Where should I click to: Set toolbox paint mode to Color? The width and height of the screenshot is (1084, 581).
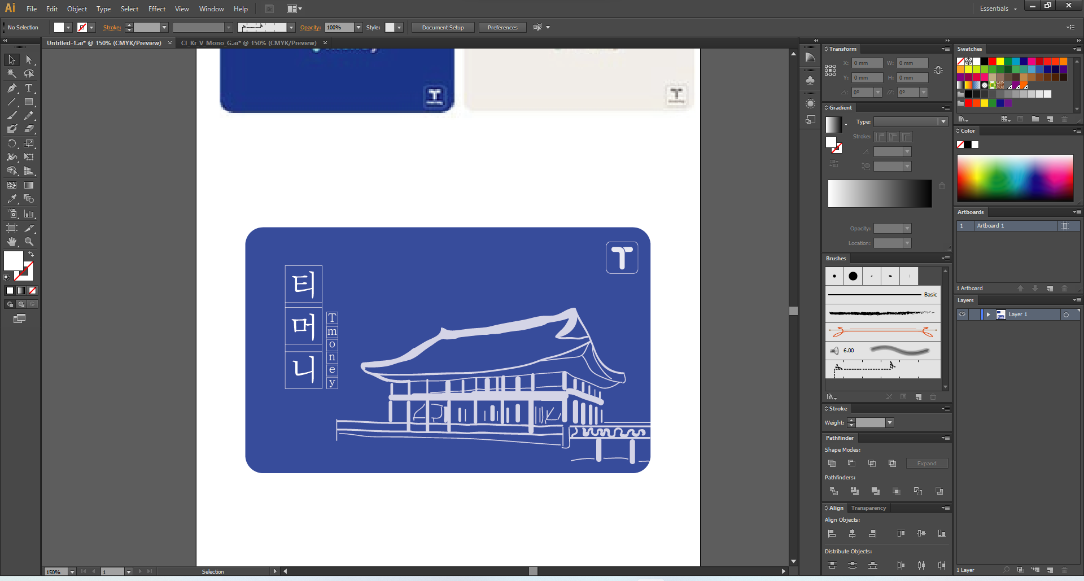click(x=10, y=291)
